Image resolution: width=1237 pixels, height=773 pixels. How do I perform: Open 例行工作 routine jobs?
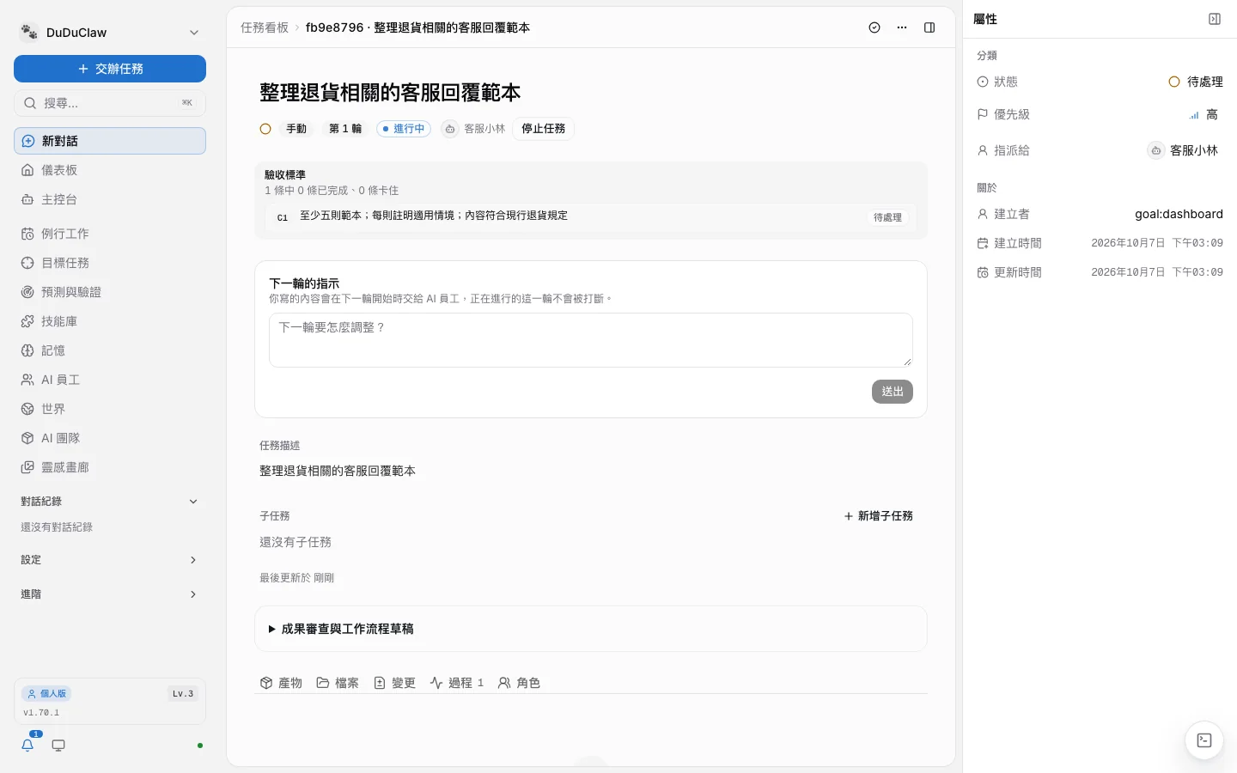(110, 234)
